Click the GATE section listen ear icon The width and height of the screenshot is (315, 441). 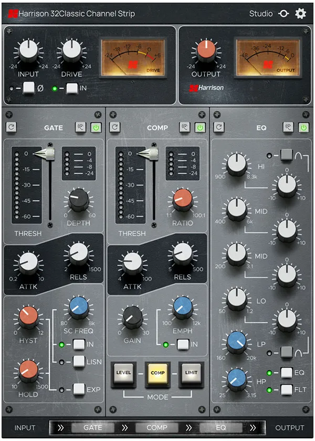[x=81, y=127]
